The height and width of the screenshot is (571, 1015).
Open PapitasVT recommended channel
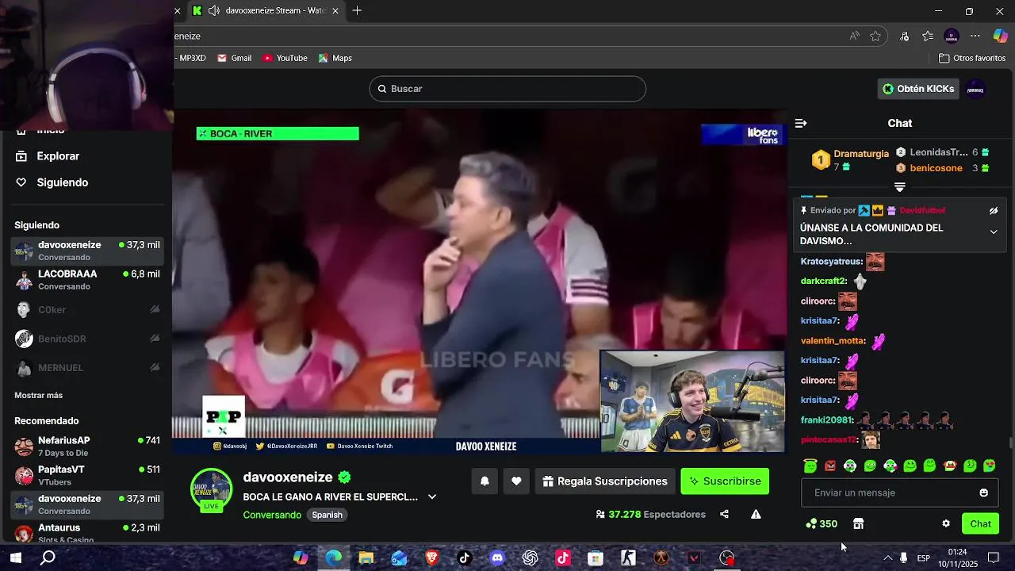(x=87, y=476)
